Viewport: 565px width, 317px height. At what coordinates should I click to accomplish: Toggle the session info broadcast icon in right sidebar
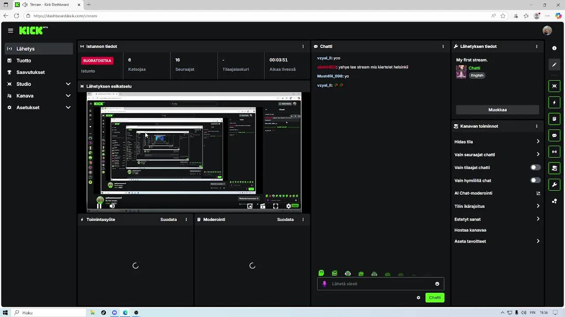[x=554, y=152]
